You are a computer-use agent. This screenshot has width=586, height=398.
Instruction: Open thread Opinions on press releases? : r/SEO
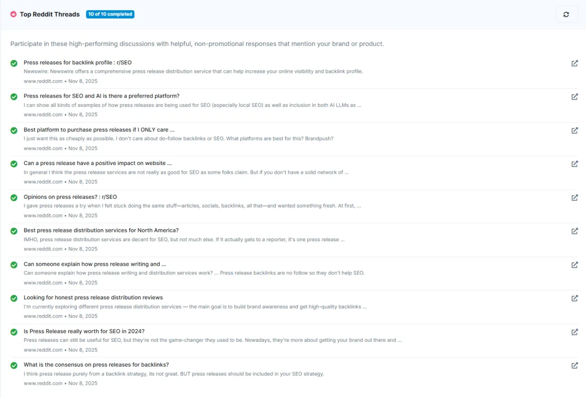pos(70,197)
